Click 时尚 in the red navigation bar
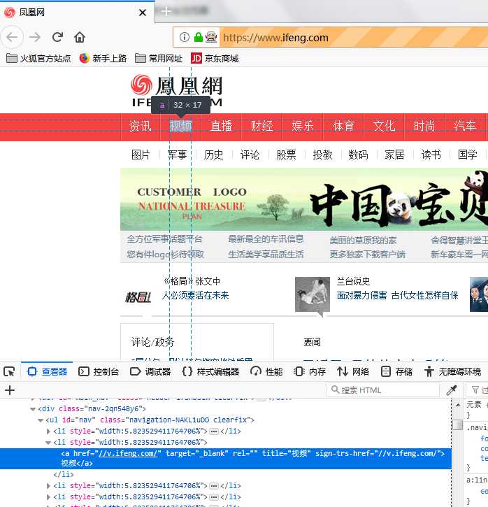The image size is (488, 507). click(424, 126)
